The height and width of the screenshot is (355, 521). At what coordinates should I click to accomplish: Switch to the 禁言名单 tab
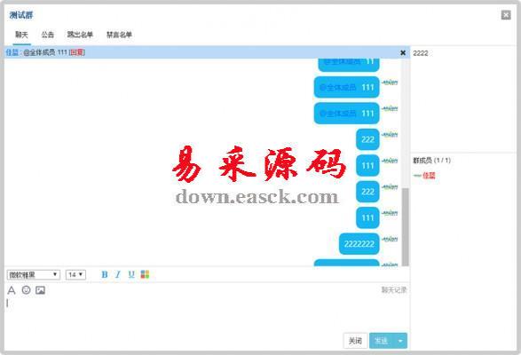(x=119, y=35)
